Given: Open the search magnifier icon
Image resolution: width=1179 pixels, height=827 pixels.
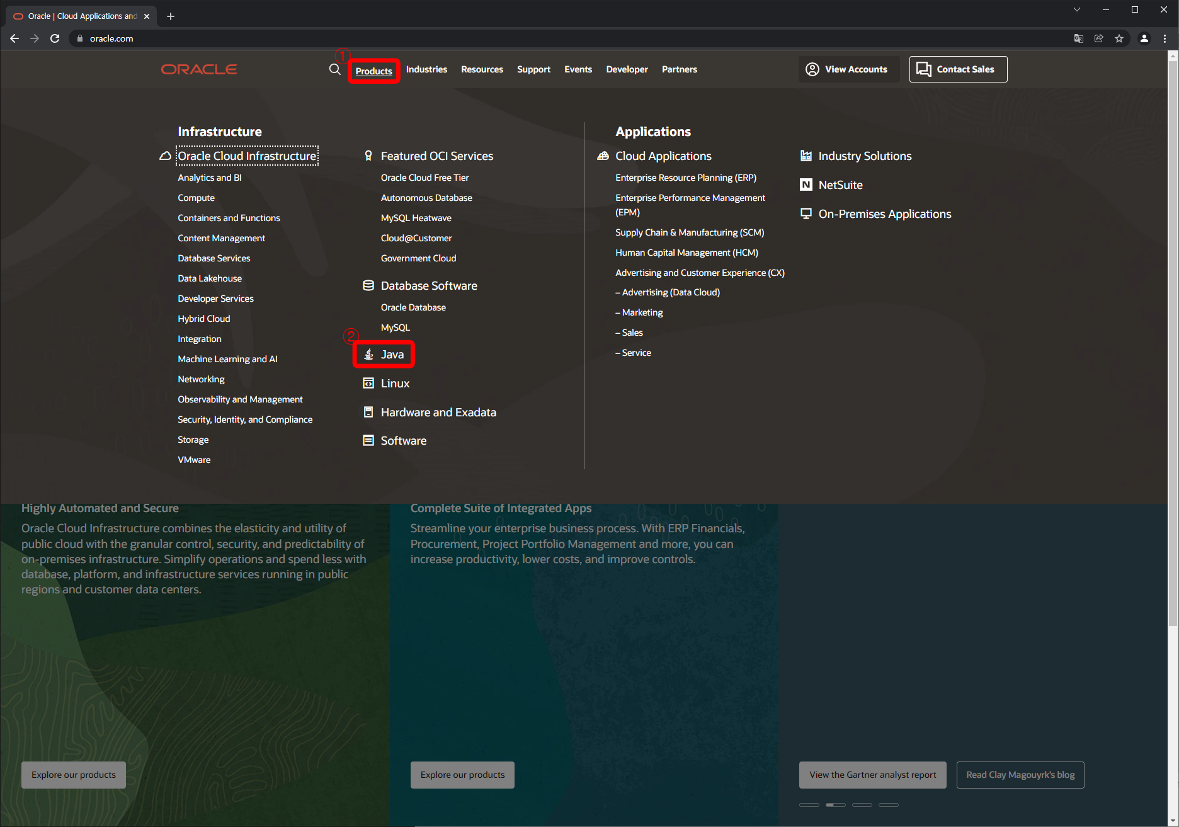Looking at the screenshot, I should [334, 69].
